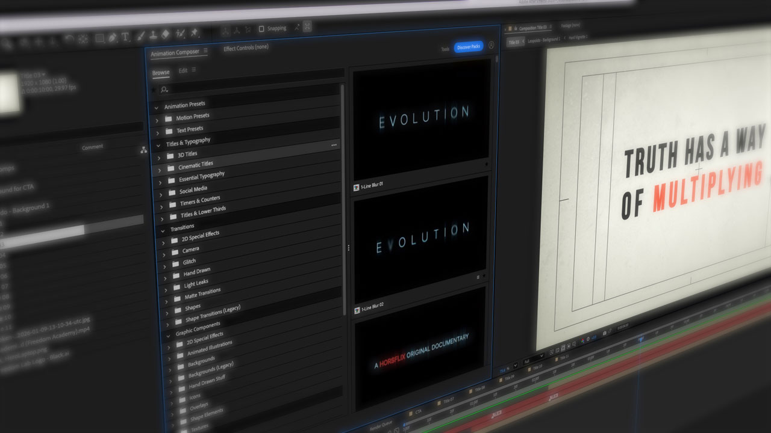
Task: Click the Tools button in Animation Composer
Action: click(x=445, y=49)
